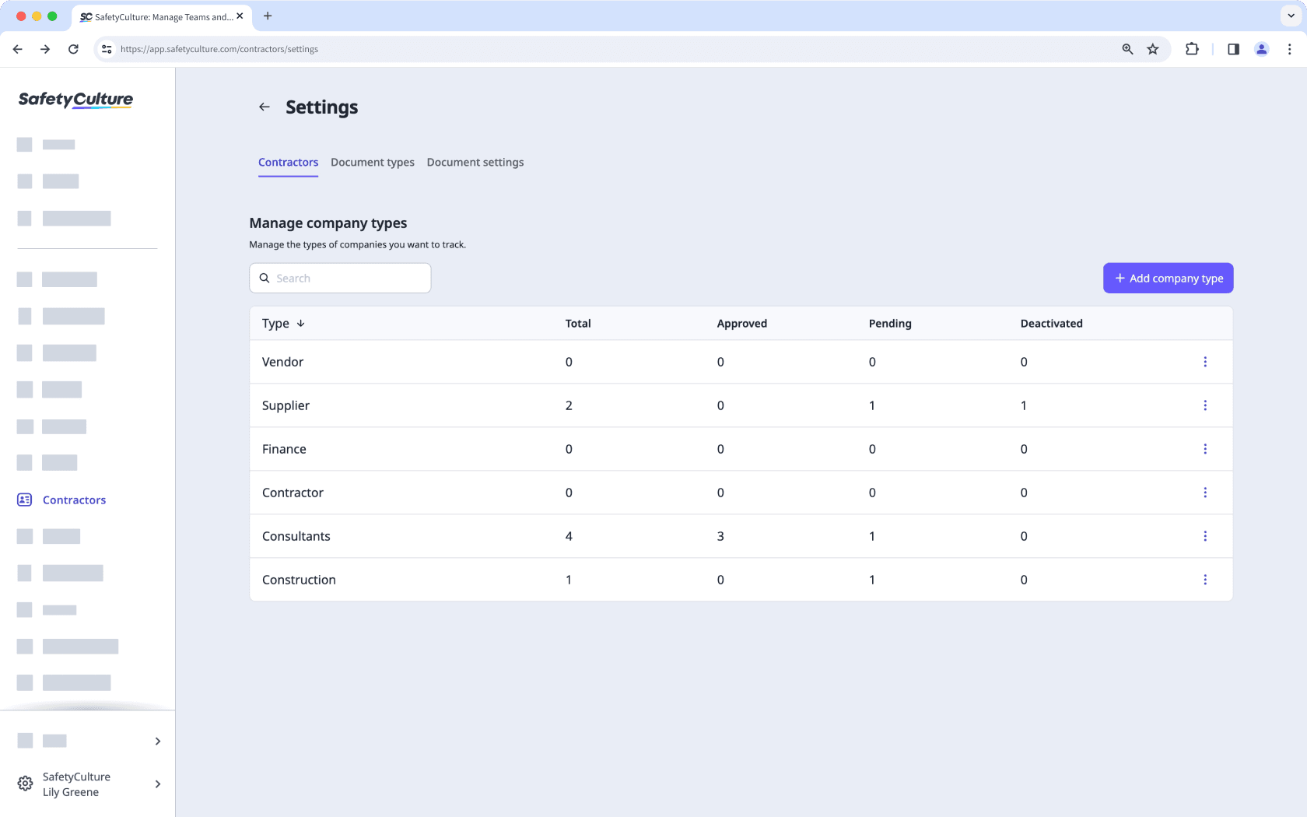Select the Contractors icon in the sidebar
This screenshot has width=1307, height=817.
(24, 500)
